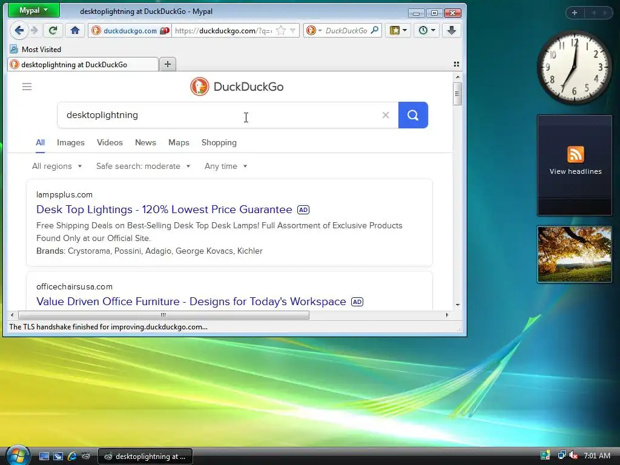Clear the search query with the X
The height and width of the screenshot is (465, 620).
386,115
